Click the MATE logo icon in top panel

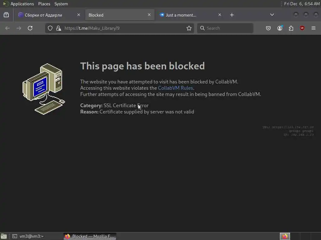click(x=6, y=4)
